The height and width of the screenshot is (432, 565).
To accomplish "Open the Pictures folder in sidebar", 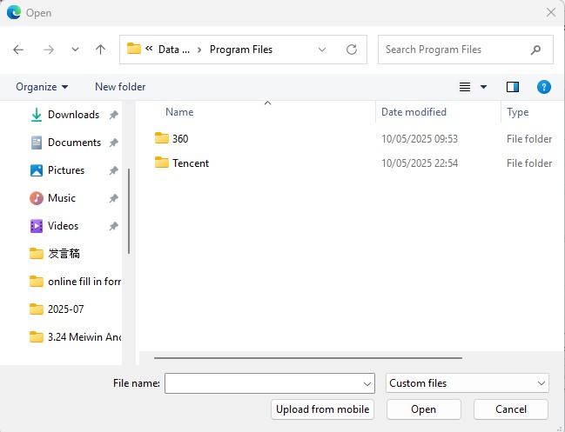I will point(65,170).
